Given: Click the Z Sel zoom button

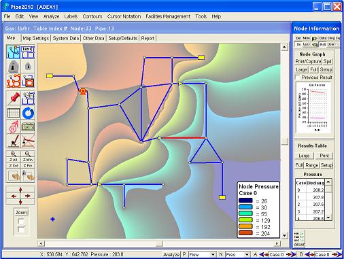Looking at the screenshot, I should click(x=14, y=165).
